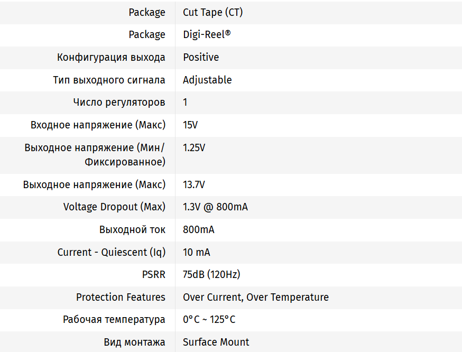Click the Выходное напряжение (Макс) label
The width and height of the screenshot is (462, 352).
tap(94, 184)
